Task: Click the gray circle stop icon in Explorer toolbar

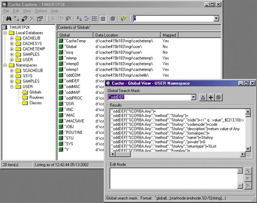Action: pyautogui.click(x=113, y=19)
